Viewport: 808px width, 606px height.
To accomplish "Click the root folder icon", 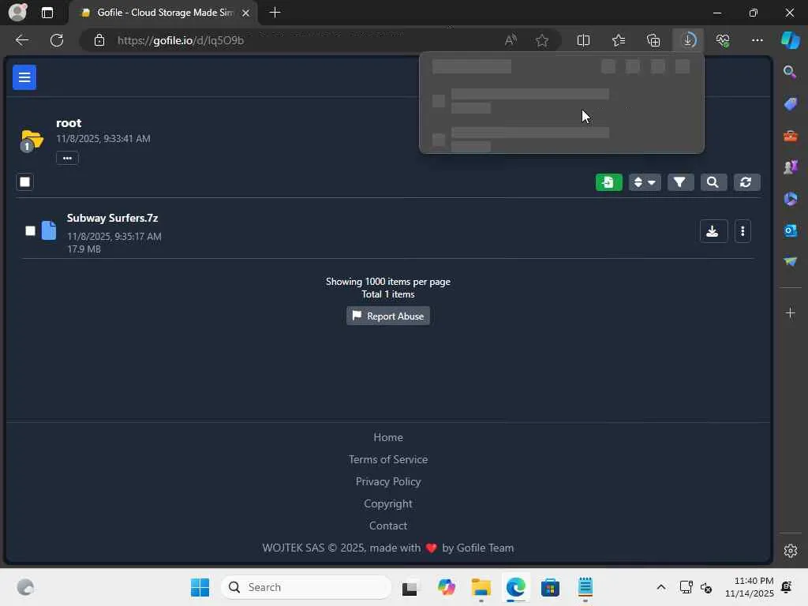I will click(x=32, y=140).
